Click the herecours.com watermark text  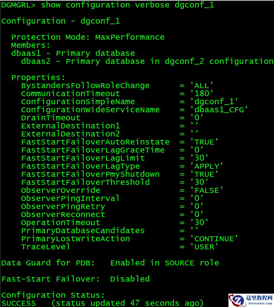coord(259,303)
